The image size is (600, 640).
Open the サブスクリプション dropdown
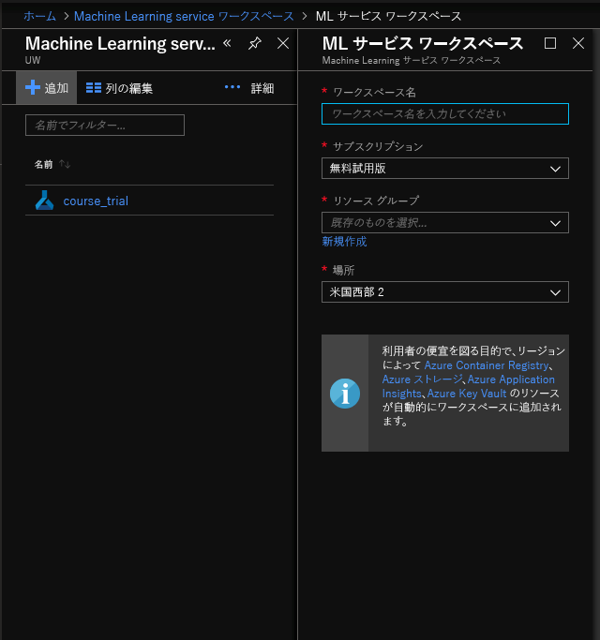pyautogui.click(x=445, y=168)
